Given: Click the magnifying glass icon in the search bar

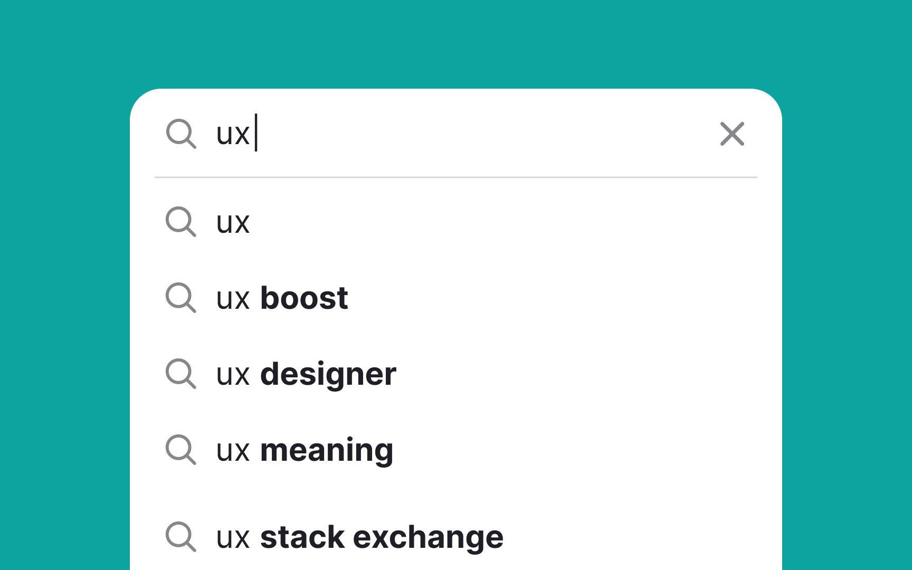Looking at the screenshot, I should (x=182, y=135).
